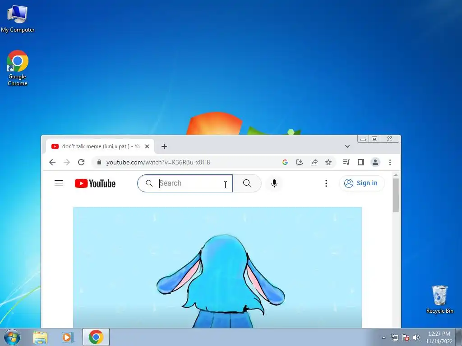
Task: Click the scrollbar up arrow
Action: click(396, 175)
